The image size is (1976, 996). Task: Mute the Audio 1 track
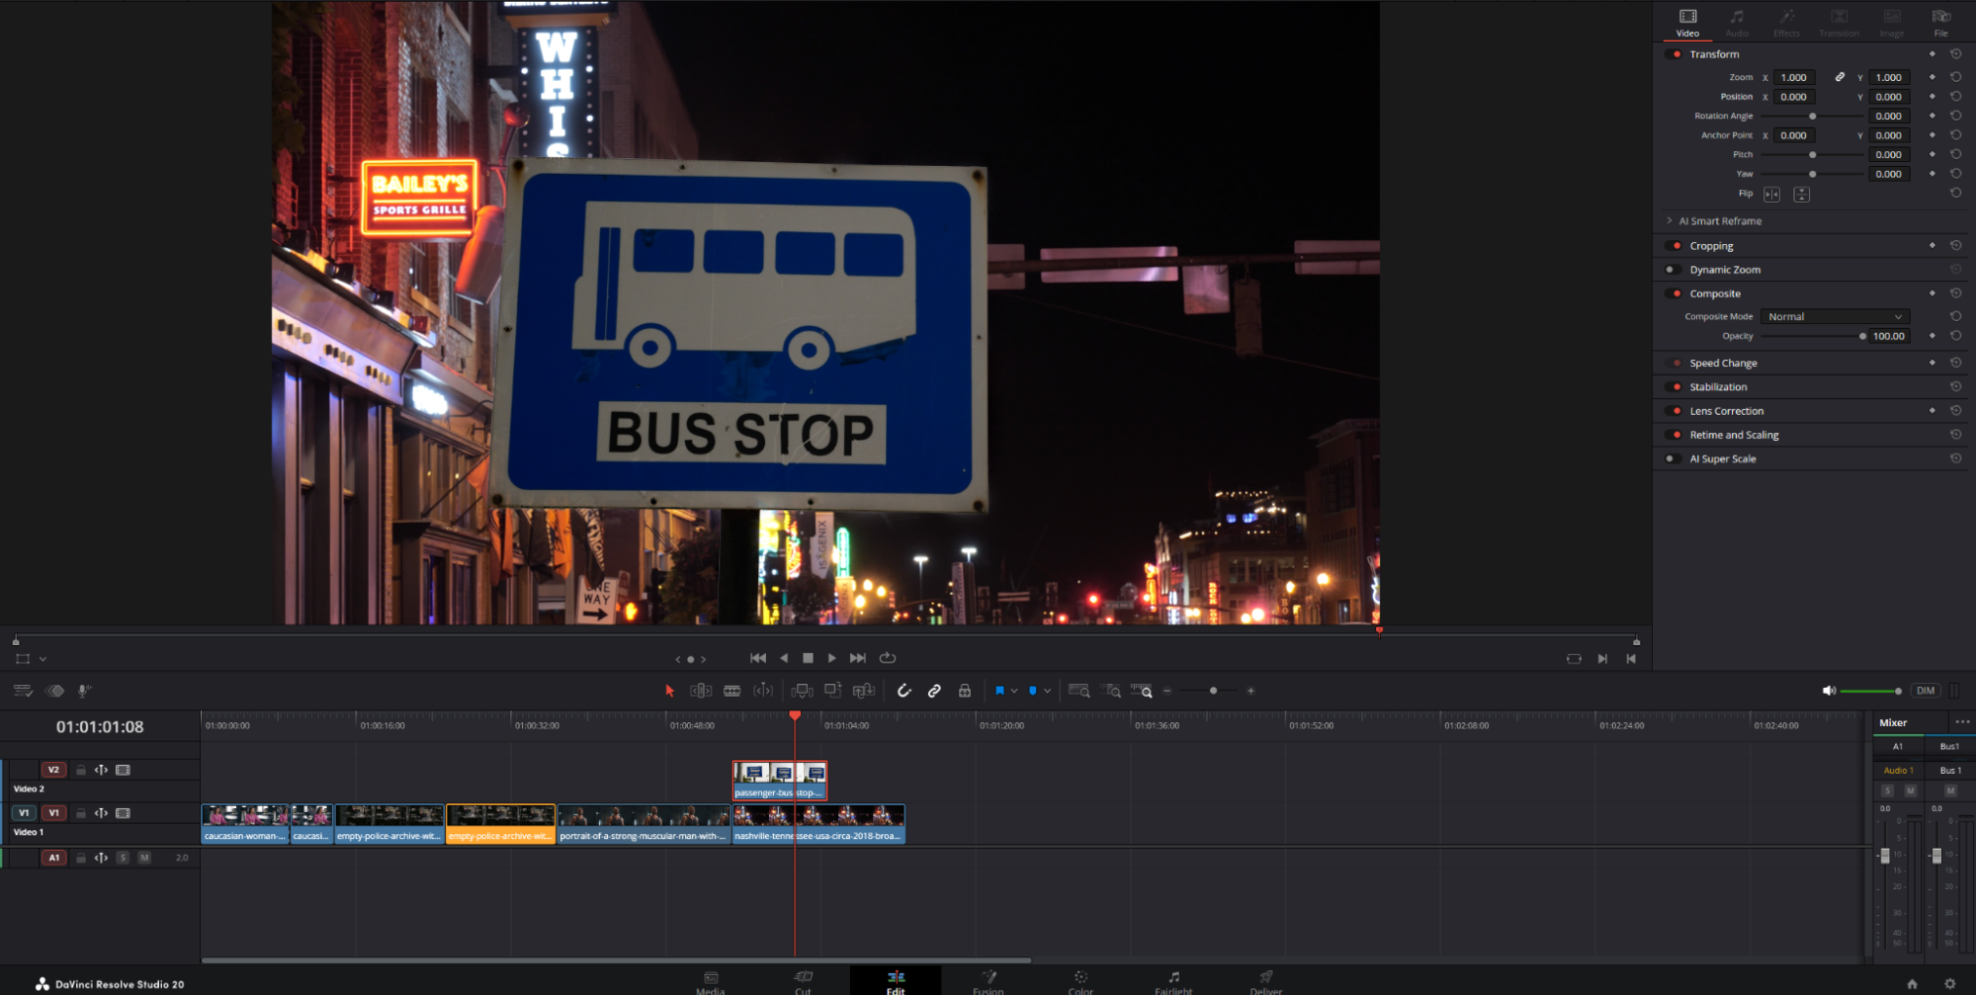143,858
